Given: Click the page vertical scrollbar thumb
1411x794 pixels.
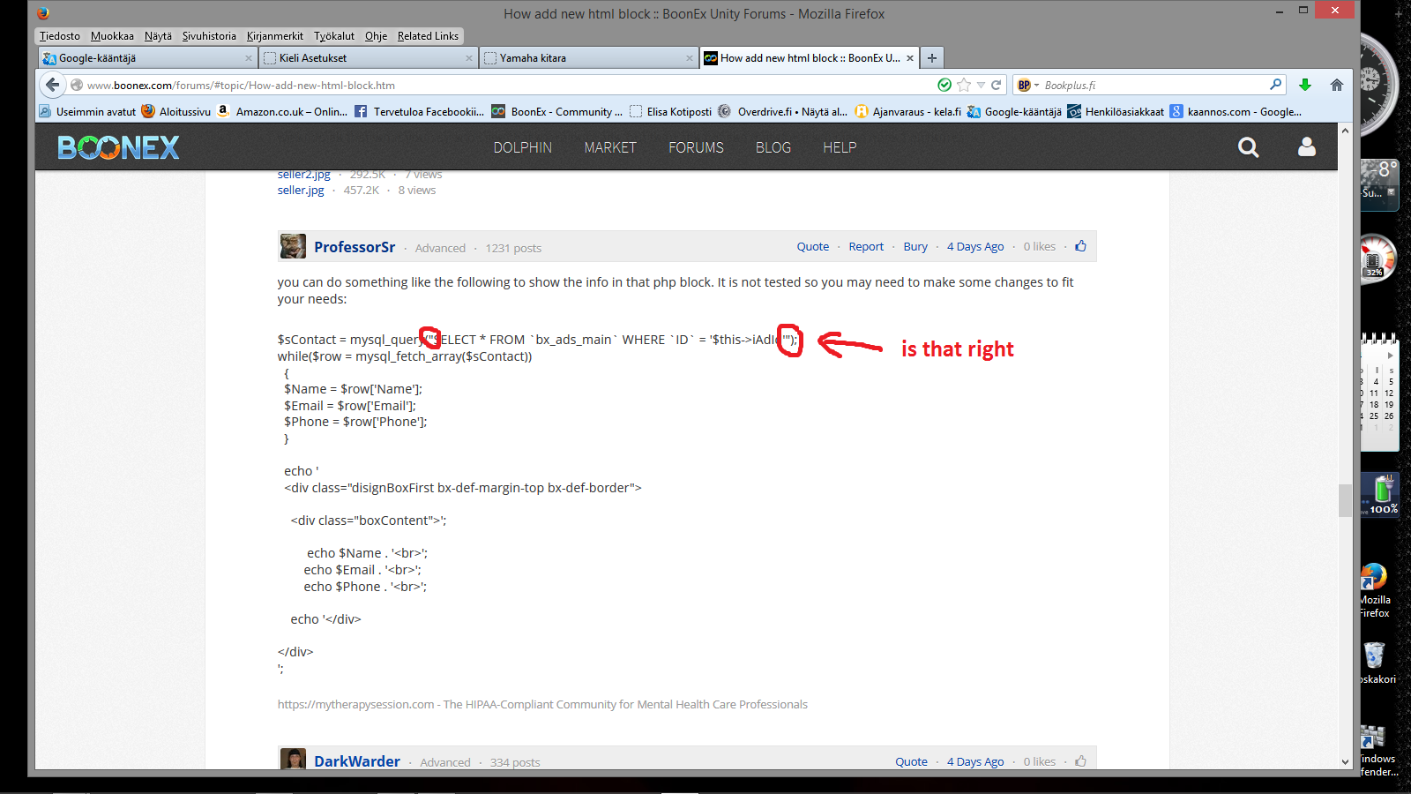Looking at the screenshot, I should 1345,500.
